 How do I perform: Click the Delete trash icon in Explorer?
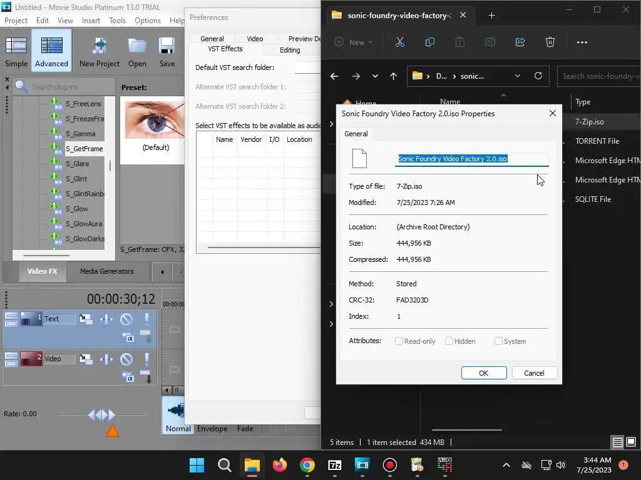tap(550, 42)
